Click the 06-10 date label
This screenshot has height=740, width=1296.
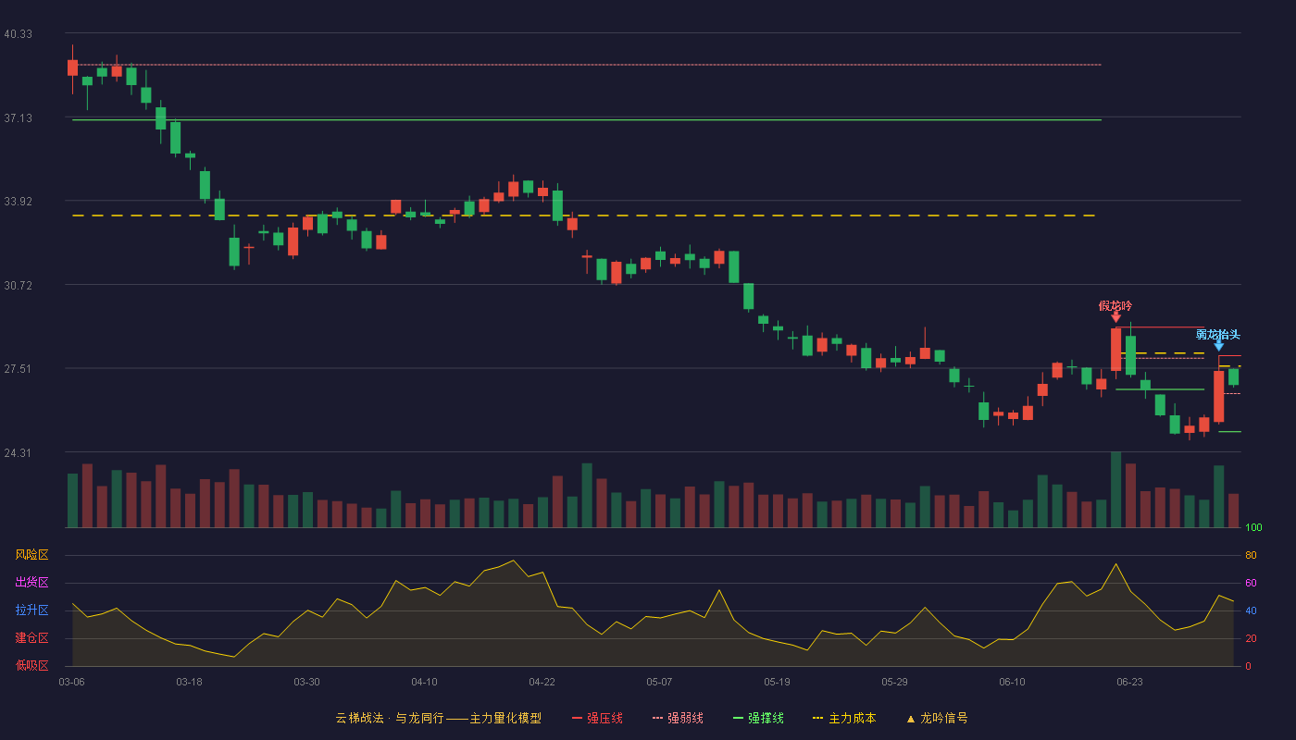point(1012,682)
